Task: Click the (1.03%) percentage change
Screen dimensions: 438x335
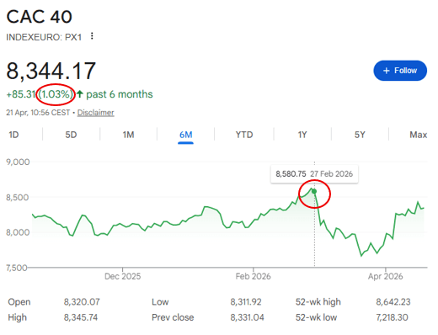Action: [56, 94]
